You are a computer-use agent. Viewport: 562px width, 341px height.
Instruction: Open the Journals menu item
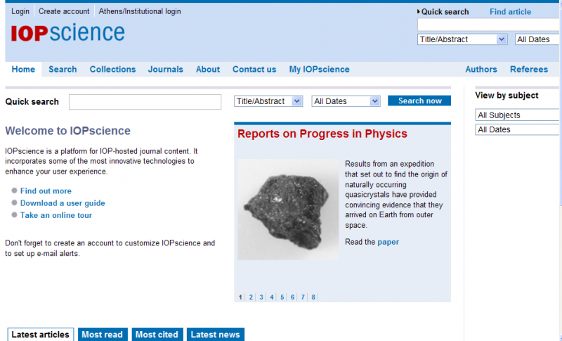click(166, 69)
